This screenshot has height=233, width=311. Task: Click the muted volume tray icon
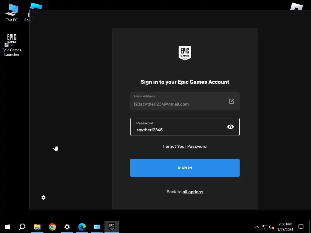click(272, 227)
